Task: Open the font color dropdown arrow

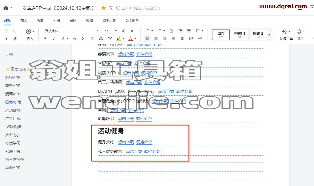Action: coord(136,39)
